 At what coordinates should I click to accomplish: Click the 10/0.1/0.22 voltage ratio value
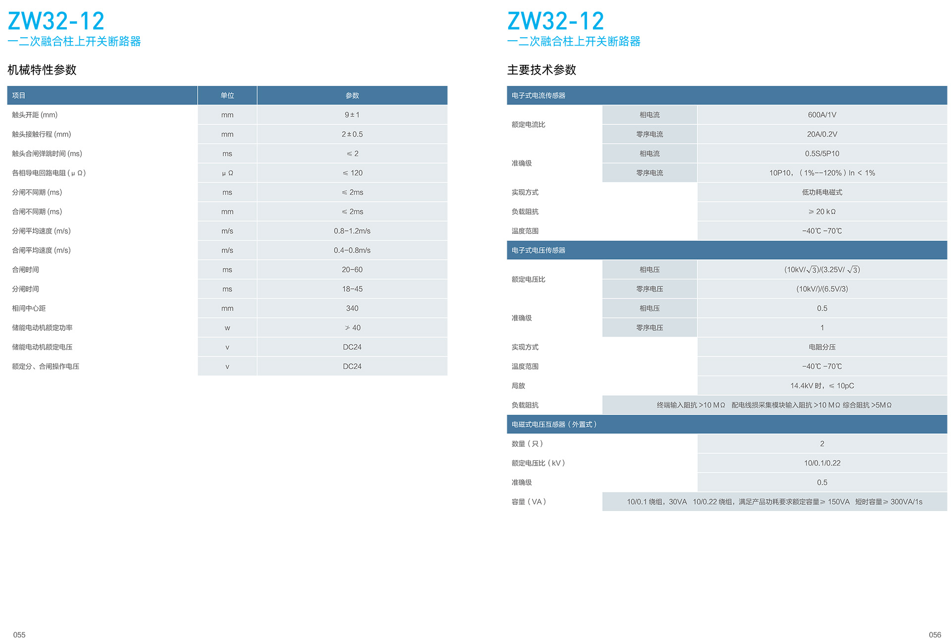pyautogui.click(x=822, y=463)
